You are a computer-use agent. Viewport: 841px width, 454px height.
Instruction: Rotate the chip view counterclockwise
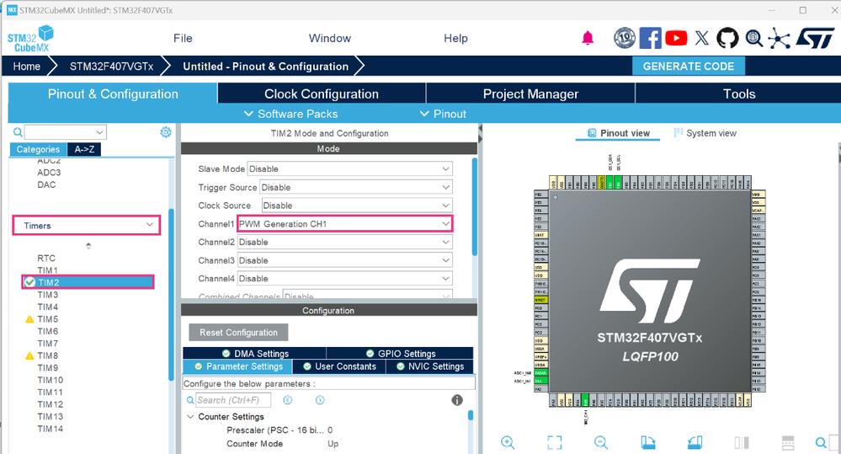695,442
